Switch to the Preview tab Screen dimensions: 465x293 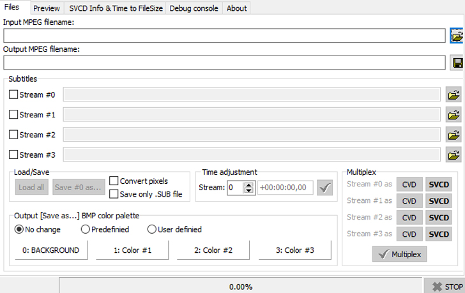tap(47, 8)
